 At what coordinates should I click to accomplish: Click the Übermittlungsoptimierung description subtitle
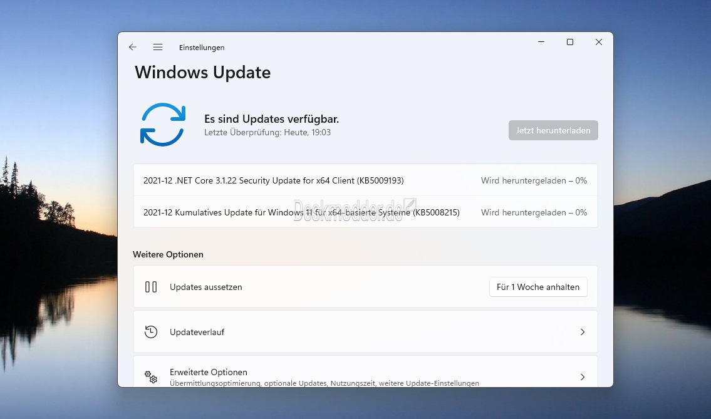[324, 383]
